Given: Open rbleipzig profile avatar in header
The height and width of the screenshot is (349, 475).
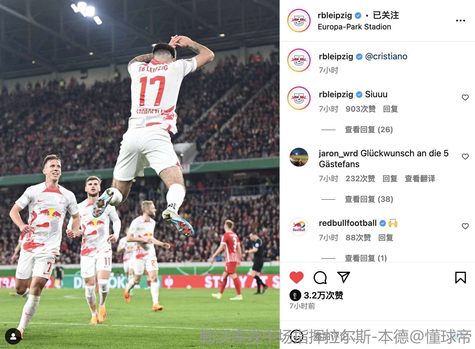Looking at the screenshot, I should [299, 20].
